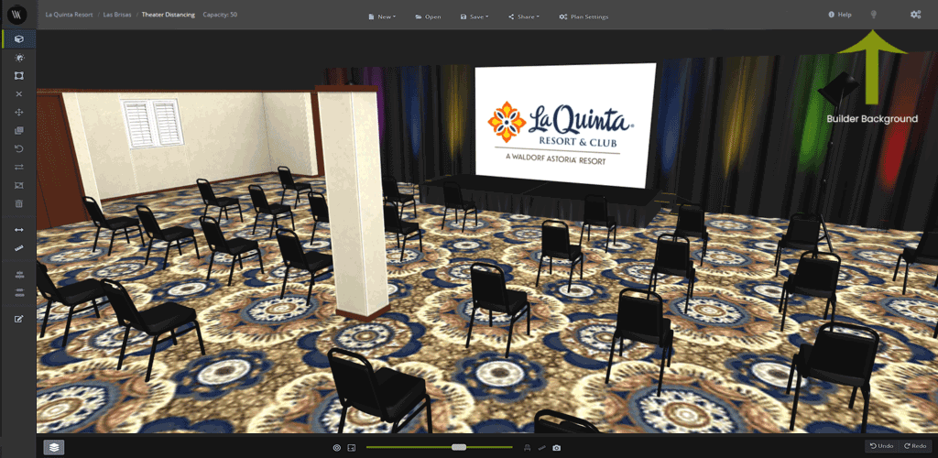Image resolution: width=938 pixels, height=458 pixels.
Task: Click the fit-to-screen icon in bottom bar
Action: pyautogui.click(x=352, y=447)
